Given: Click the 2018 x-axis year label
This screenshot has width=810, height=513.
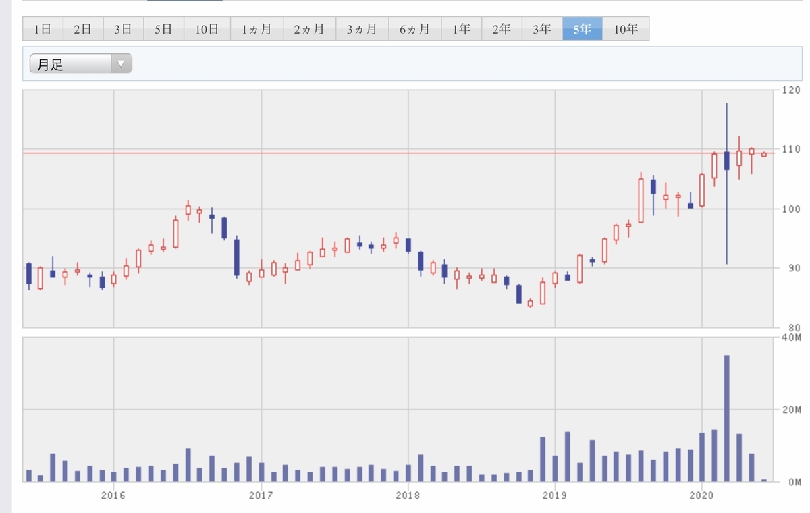Looking at the screenshot, I should point(408,494).
